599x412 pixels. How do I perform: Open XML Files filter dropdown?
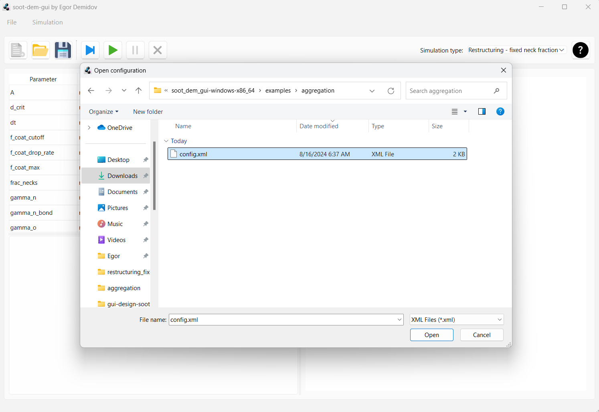click(457, 319)
